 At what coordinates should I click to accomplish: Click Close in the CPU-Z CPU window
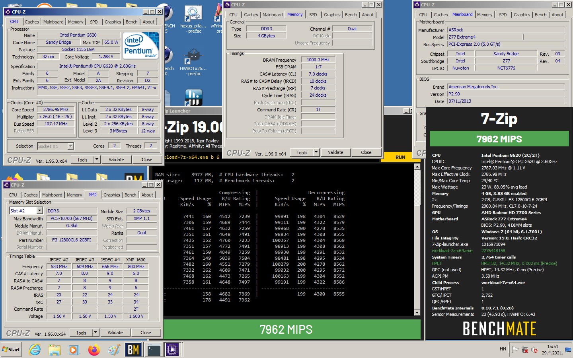coord(147,160)
